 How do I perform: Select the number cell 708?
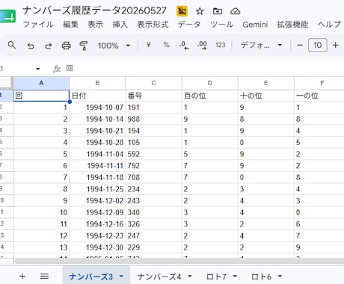[x=153, y=177]
